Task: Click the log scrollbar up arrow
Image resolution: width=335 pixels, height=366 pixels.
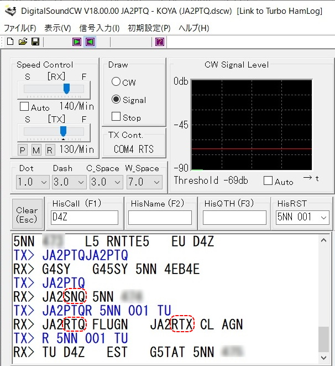Action: pyautogui.click(x=323, y=240)
